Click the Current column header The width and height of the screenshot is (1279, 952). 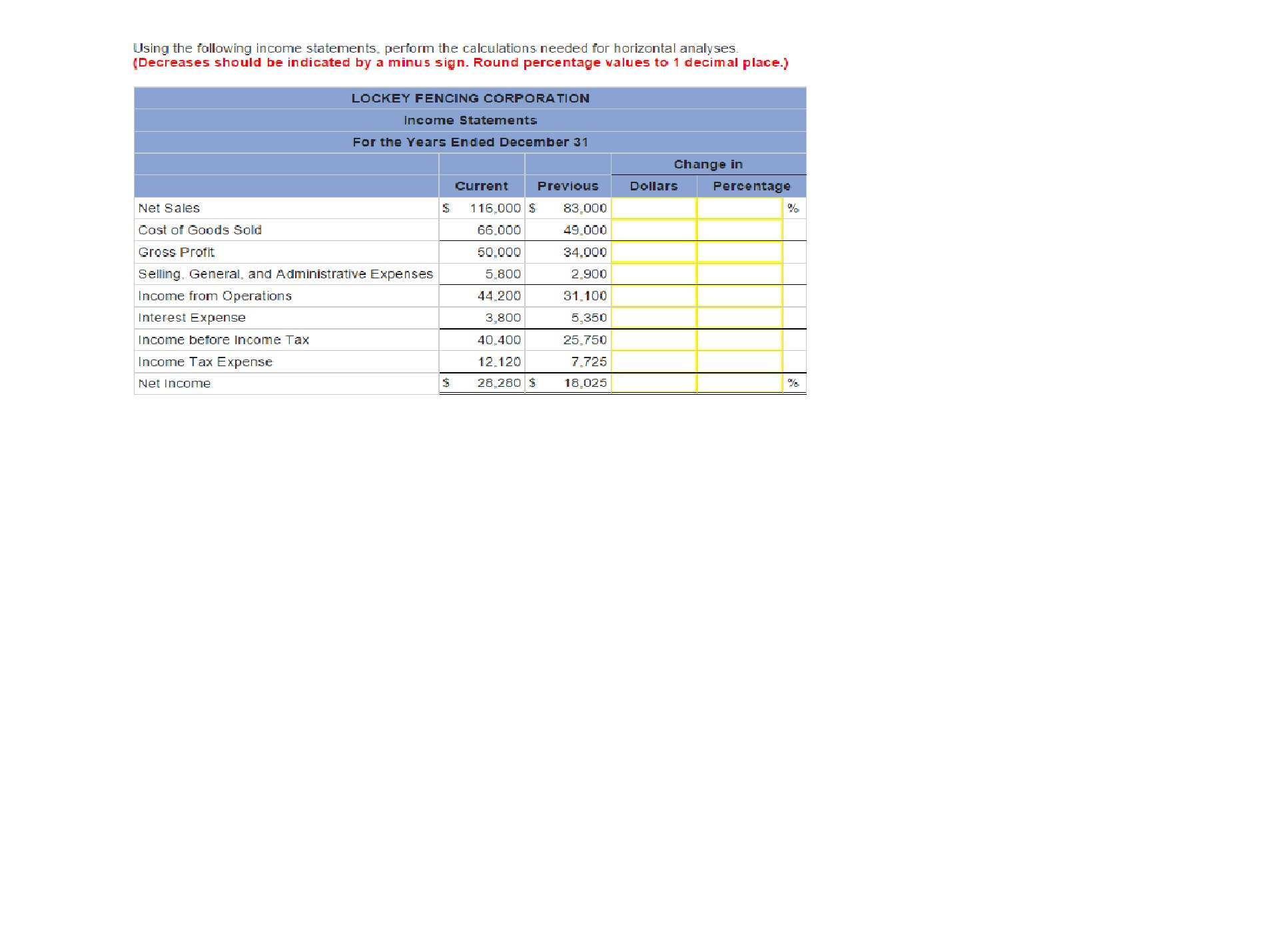[482, 186]
